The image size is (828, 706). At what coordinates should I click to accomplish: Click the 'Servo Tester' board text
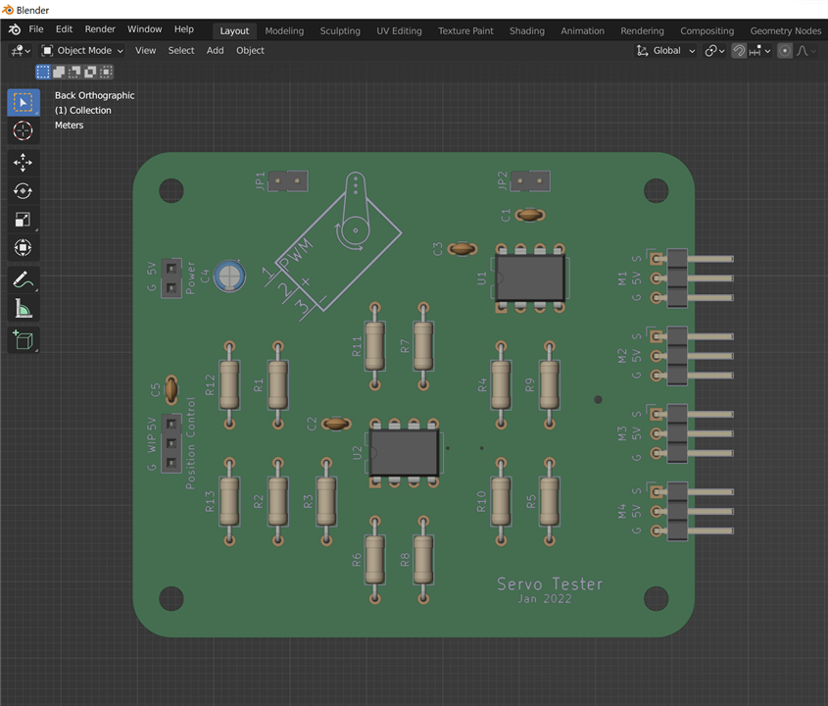click(x=549, y=584)
